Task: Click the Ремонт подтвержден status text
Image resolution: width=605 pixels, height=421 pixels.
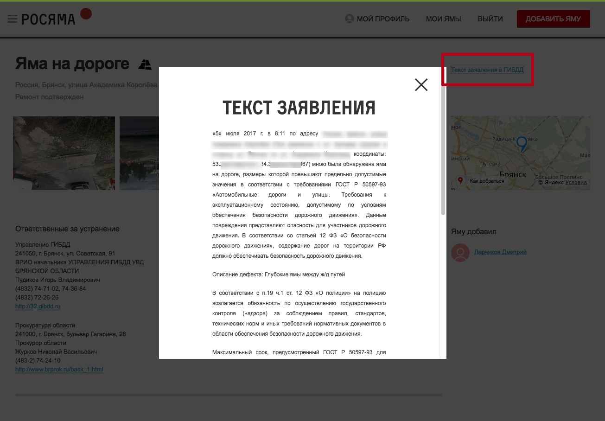Action: (50, 97)
